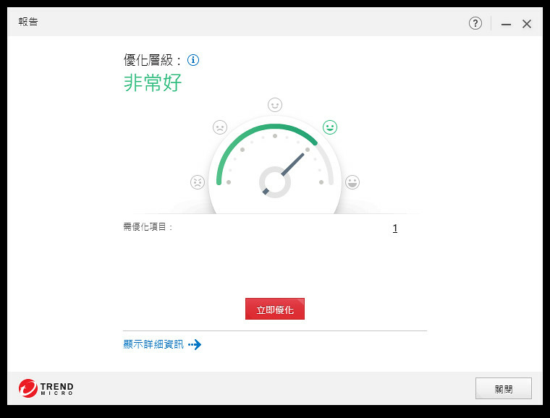
Task: Click the Trend Micro logo
Action: tap(46, 388)
